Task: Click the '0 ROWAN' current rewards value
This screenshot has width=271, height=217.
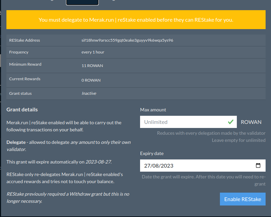Action: [91, 80]
